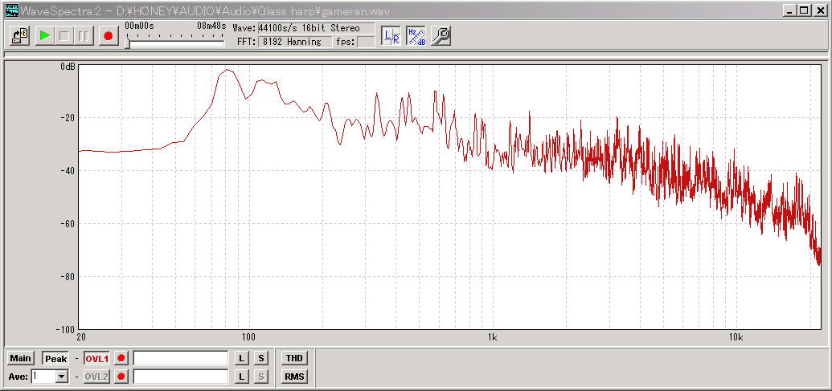Click the red record dot beside OVL2
Image resolution: width=832 pixels, height=391 pixels.
(x=121, y=377)
